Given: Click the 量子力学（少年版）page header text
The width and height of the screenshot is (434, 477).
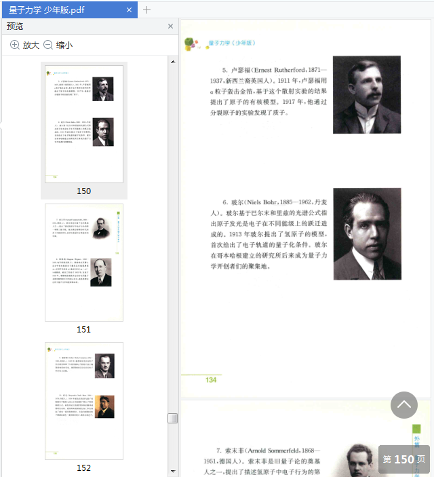Looking at the screenshot, I should (232, 43).
